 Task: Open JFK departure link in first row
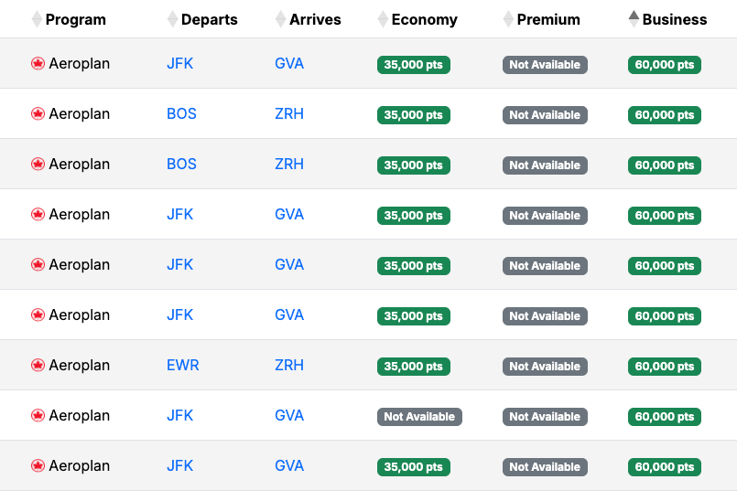click(179, 64)
